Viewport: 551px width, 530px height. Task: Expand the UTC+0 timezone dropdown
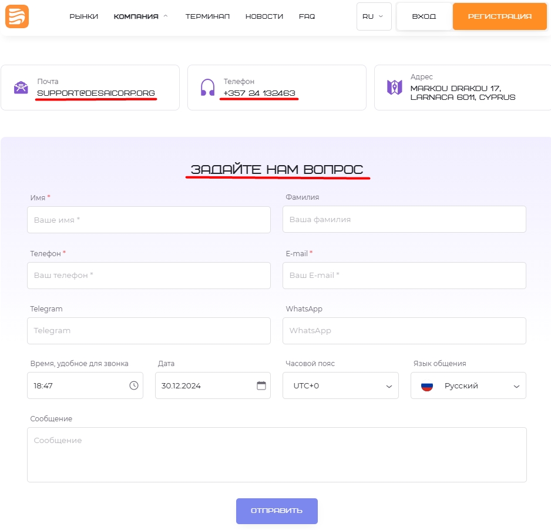[x=341, y=385]
